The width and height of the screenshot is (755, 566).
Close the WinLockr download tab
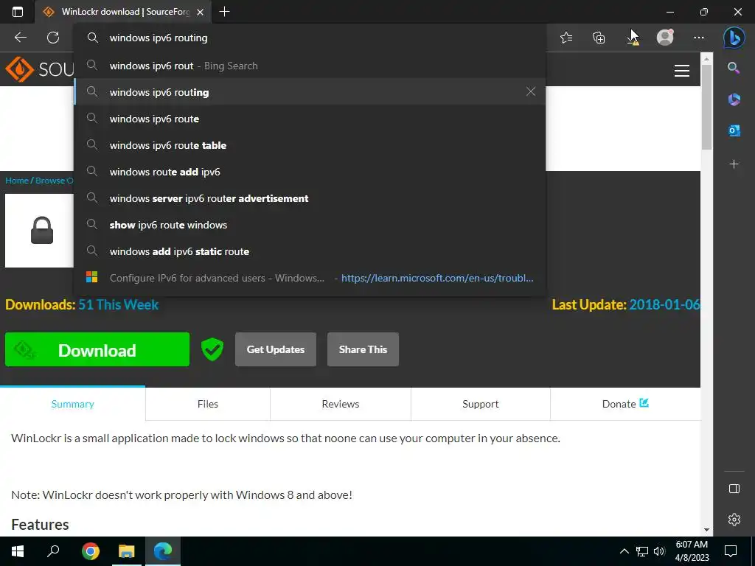coord(201,12)
